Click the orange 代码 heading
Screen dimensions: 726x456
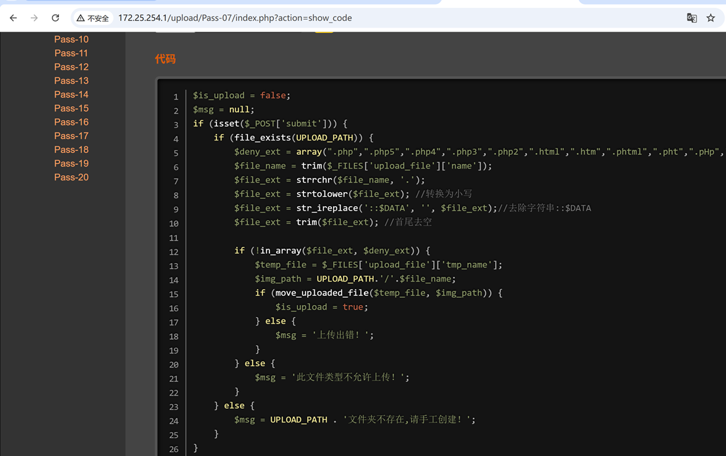(x=165, y=59)
